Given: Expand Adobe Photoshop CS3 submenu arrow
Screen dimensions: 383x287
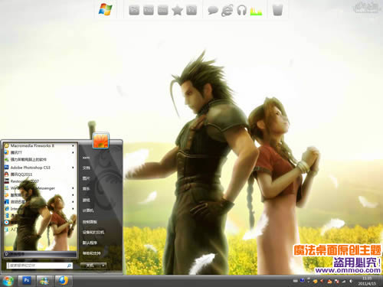Looking at the screenshot, I should 73,168.
